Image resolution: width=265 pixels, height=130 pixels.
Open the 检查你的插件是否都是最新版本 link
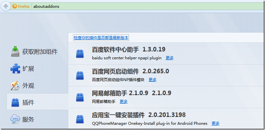pyautogui.click(x=101, y=38)
